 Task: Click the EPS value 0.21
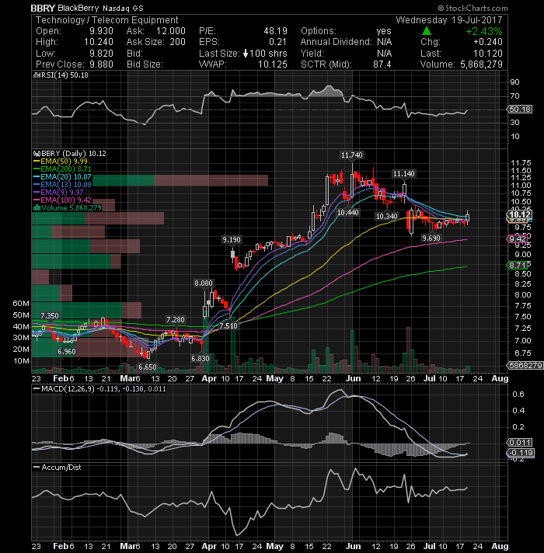pos(278,42)
